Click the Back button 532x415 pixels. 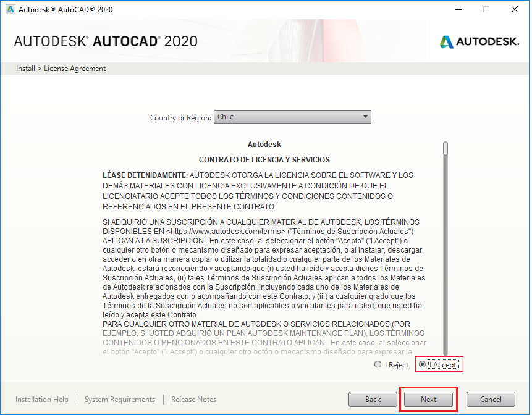tap(373, 400)
